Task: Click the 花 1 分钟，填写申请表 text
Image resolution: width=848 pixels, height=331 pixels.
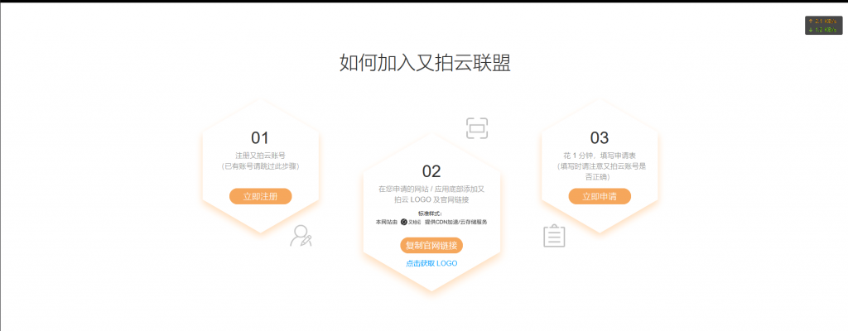Action: pyautogui.click(x=600, y=155)
